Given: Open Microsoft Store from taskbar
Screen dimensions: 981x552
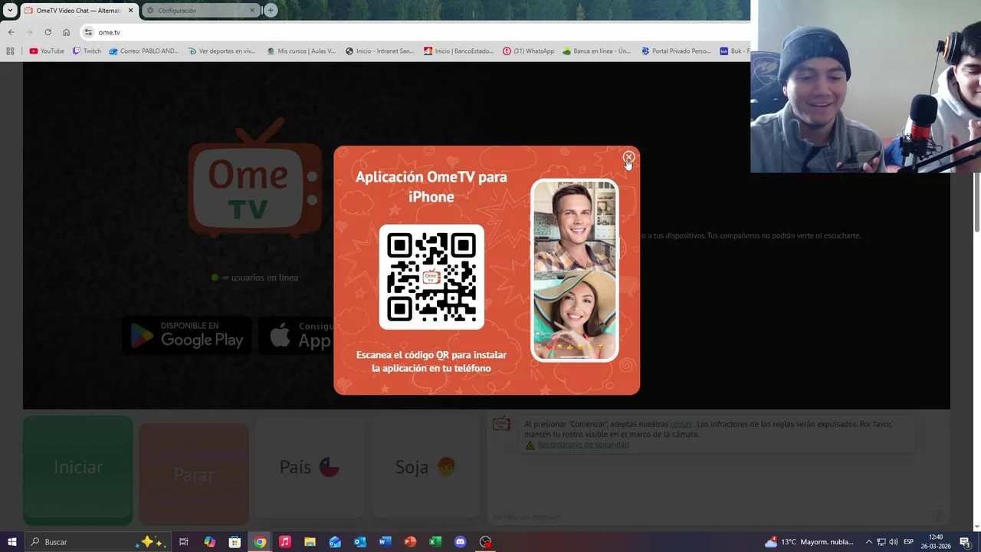Looking at the screenshot, I should (x=235, y=542).
